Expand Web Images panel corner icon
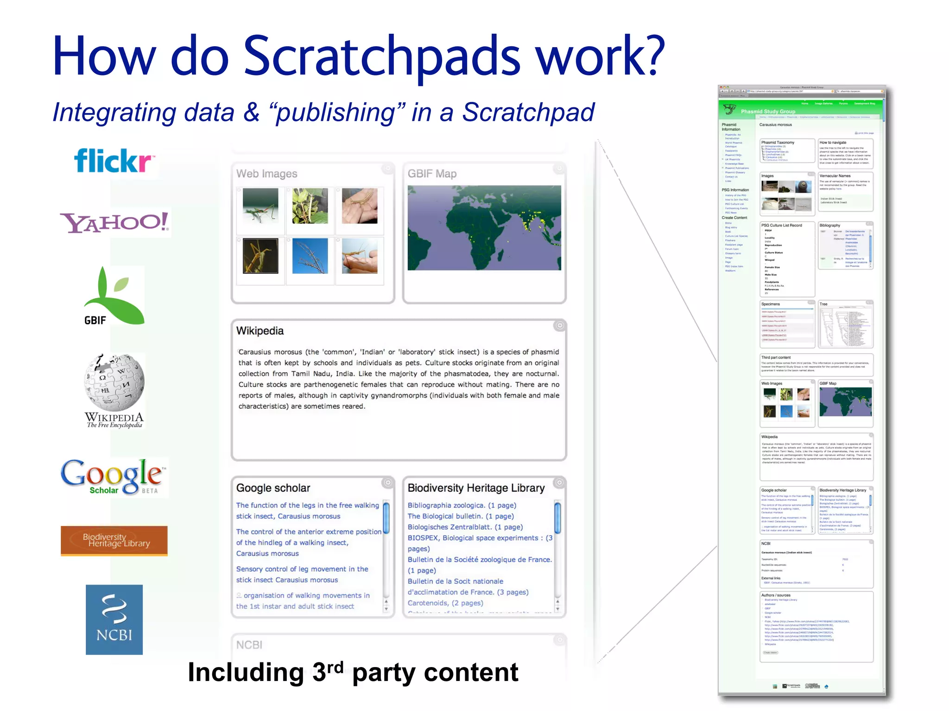Screen dimensions: 949x711 pyautogui.click(x=387, y=168)
